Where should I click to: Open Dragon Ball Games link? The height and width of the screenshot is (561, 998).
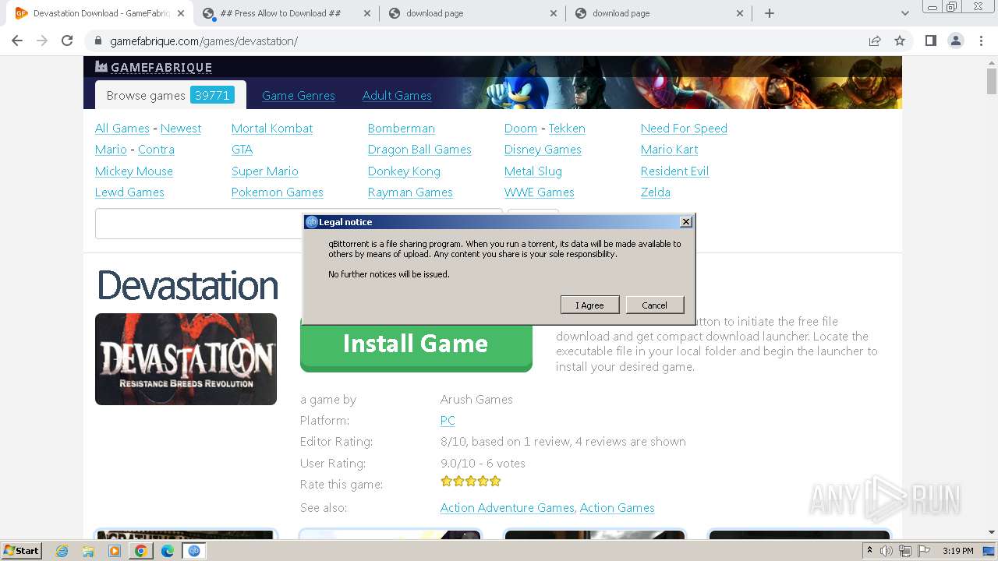[419, 150]
